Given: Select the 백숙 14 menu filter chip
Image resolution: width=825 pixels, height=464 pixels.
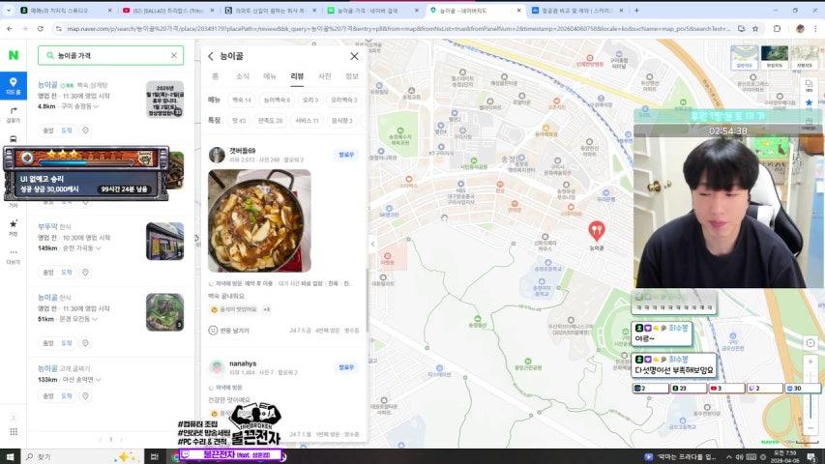Looking at the screenshot, I should [241, 100].
